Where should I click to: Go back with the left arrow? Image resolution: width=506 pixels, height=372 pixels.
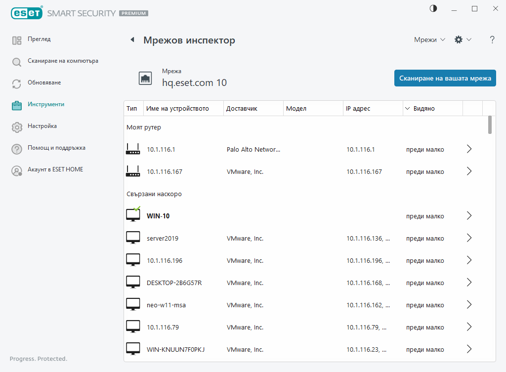(132, 40)
